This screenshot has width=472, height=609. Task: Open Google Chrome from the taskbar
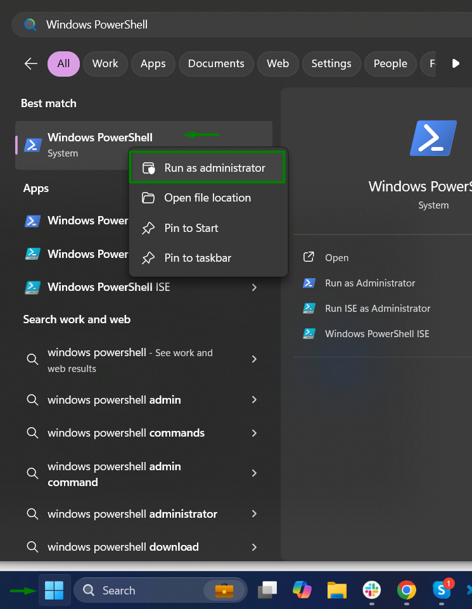tap(406, 590)
